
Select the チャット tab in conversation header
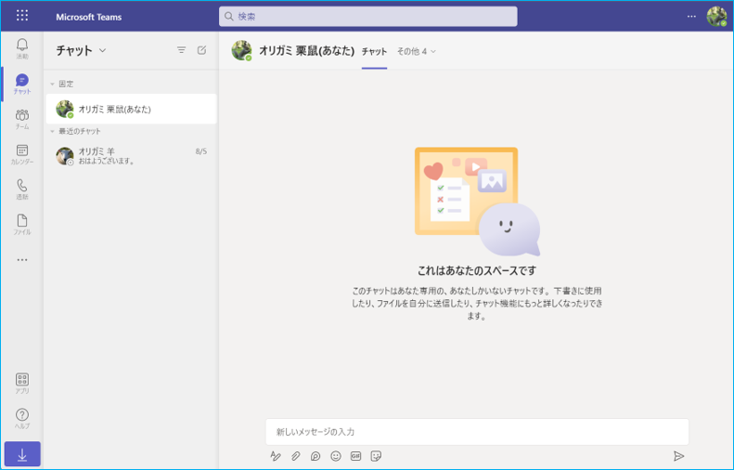pyautogui.click(x=374, y=51)
